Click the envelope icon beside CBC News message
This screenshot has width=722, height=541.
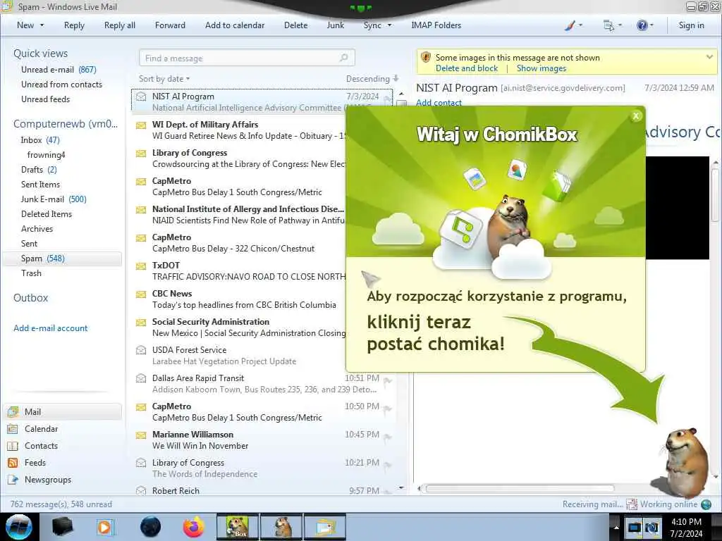tap(141, 294)
